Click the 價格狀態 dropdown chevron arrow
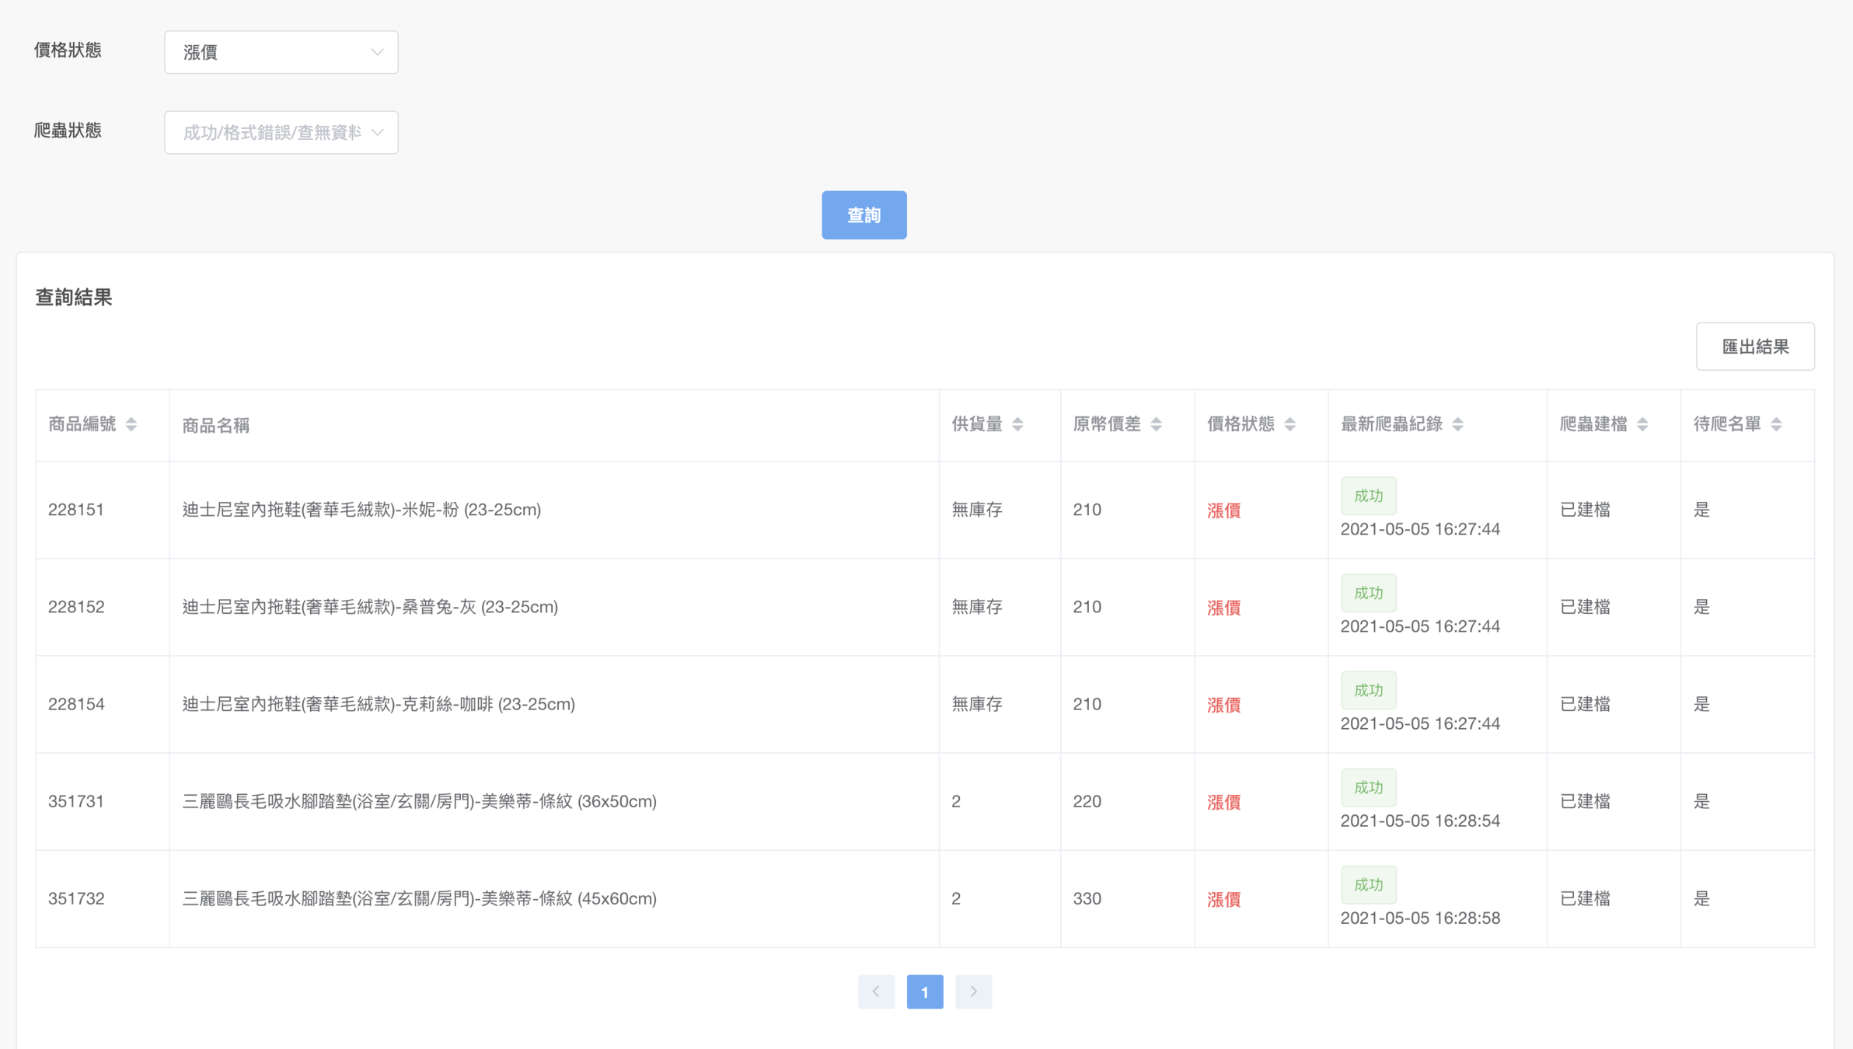Image resolution: width=1853 pixels, height=1049 pixels. coord(377,52)
